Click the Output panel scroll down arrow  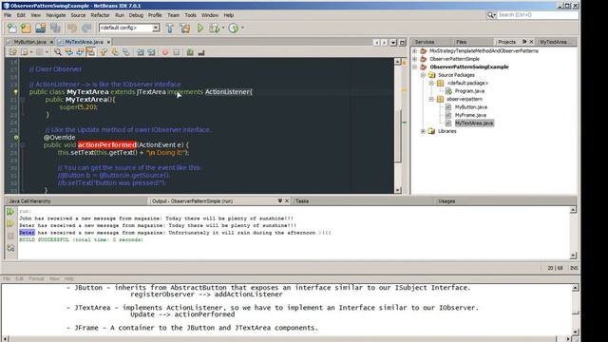(x=573, y=256)
